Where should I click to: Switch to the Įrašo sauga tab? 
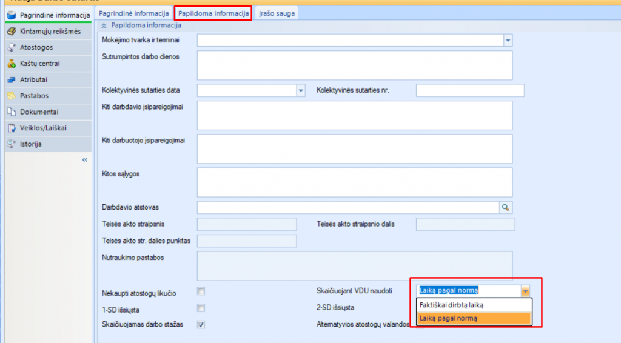(x=277, y=13)
